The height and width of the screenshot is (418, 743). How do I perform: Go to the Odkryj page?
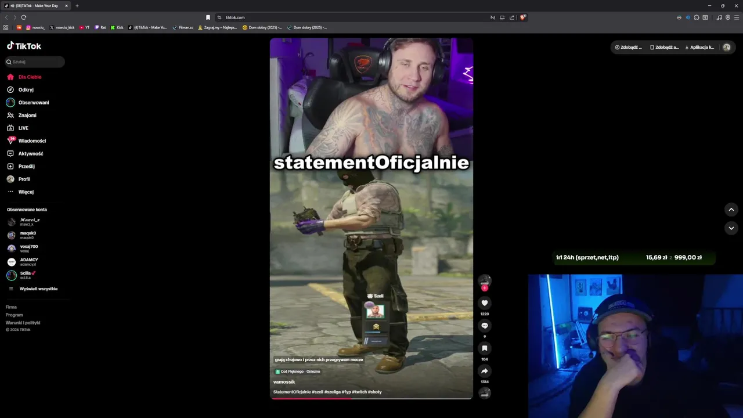(x=21, y=89)
